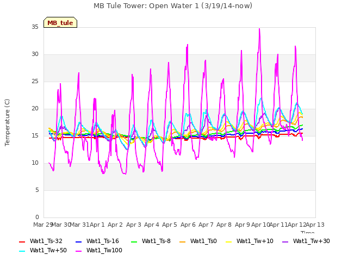The image size is (348, 261).
Task: Select the Wat1_Ts-32 legend label
Action: [46, 241]
